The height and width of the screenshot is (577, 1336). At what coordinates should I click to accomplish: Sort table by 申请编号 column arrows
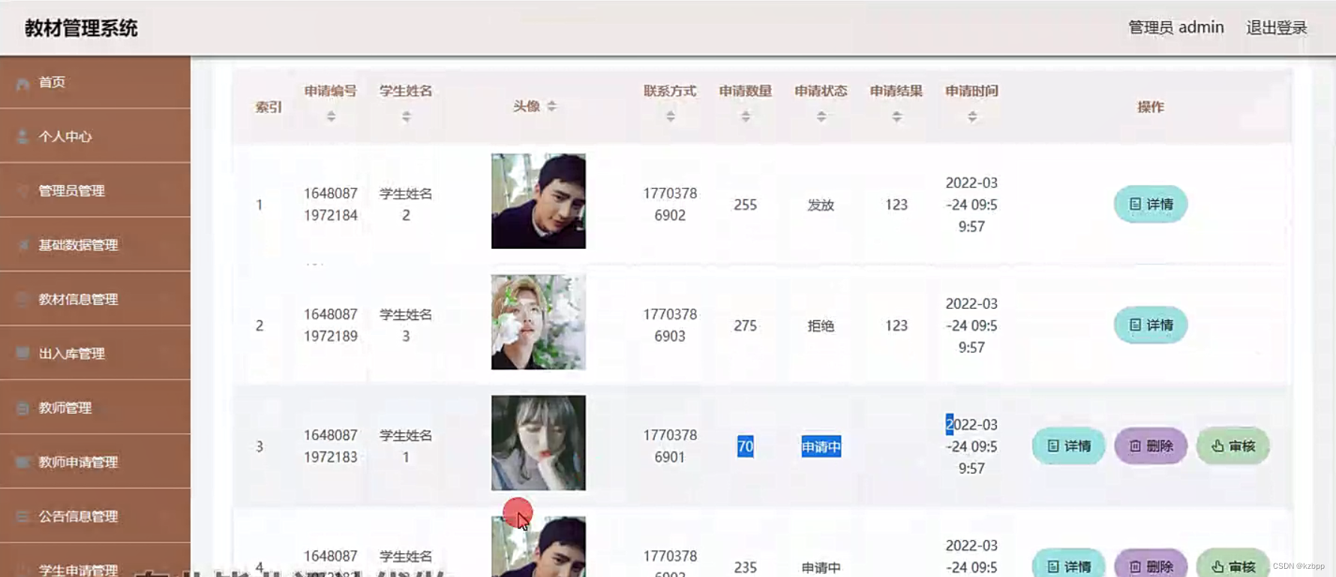click(x=331, y=117)
